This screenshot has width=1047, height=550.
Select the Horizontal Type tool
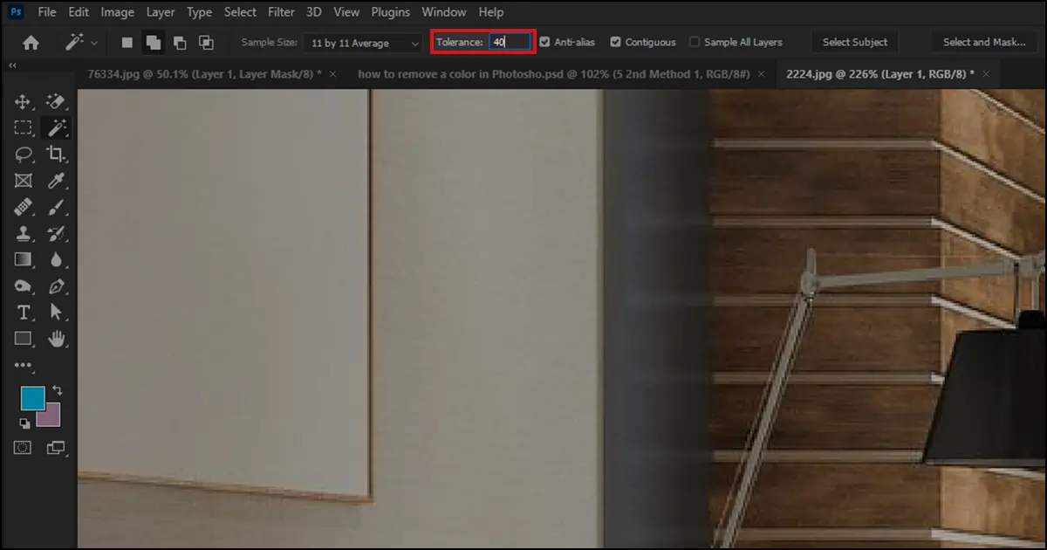(x=24, y=313)
